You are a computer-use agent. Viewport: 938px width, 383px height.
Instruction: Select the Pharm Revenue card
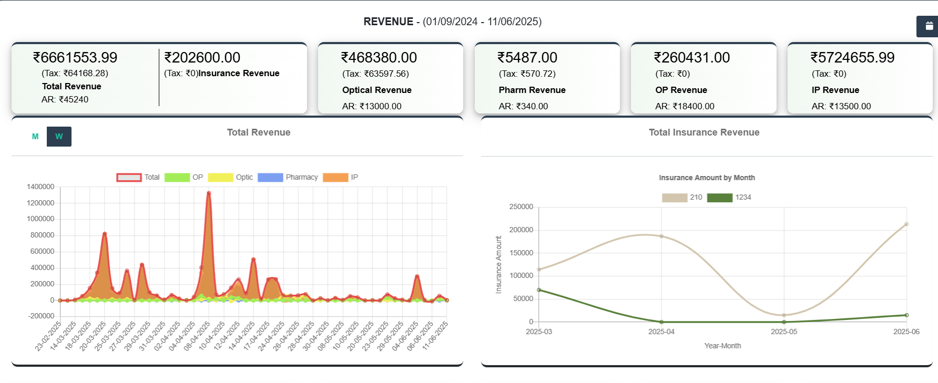tap(547, 79)
